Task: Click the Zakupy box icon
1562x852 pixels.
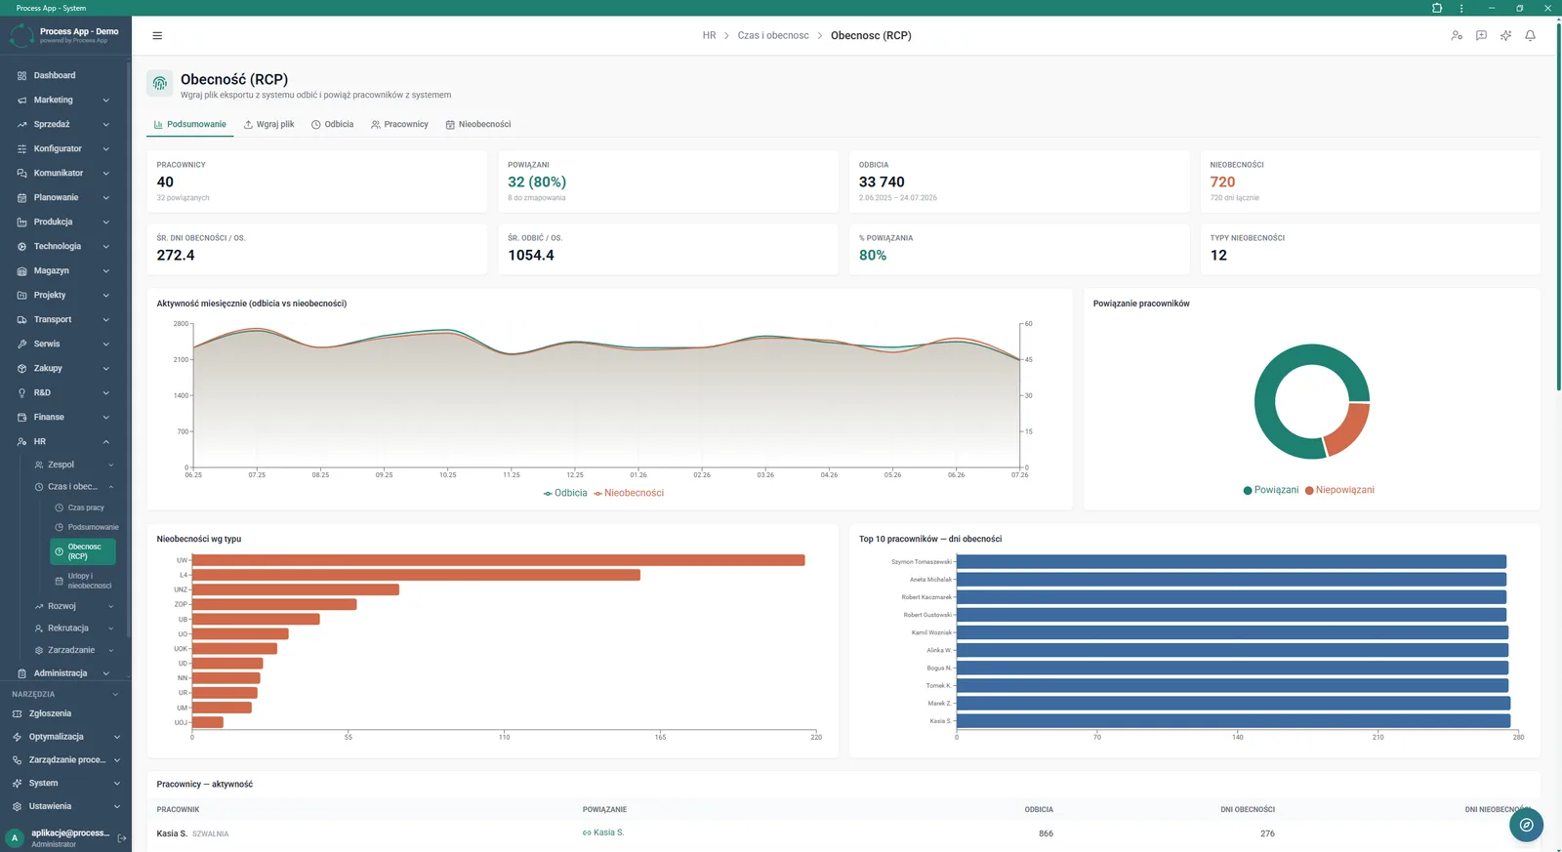Action: 21,369
